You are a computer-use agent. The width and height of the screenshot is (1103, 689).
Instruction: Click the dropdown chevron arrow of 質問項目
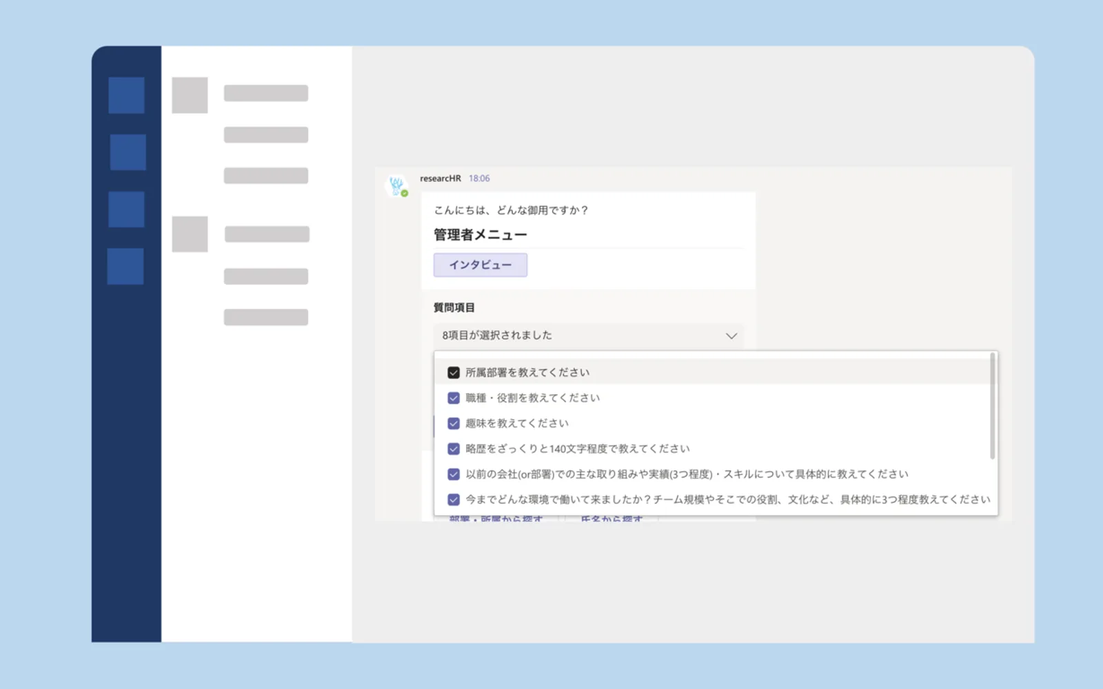pyautogui.click(x=731, y=336)
